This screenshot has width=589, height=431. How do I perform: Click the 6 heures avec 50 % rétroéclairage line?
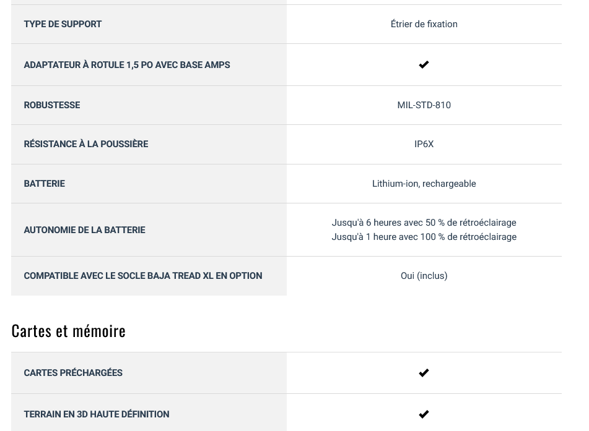(424, 223)
